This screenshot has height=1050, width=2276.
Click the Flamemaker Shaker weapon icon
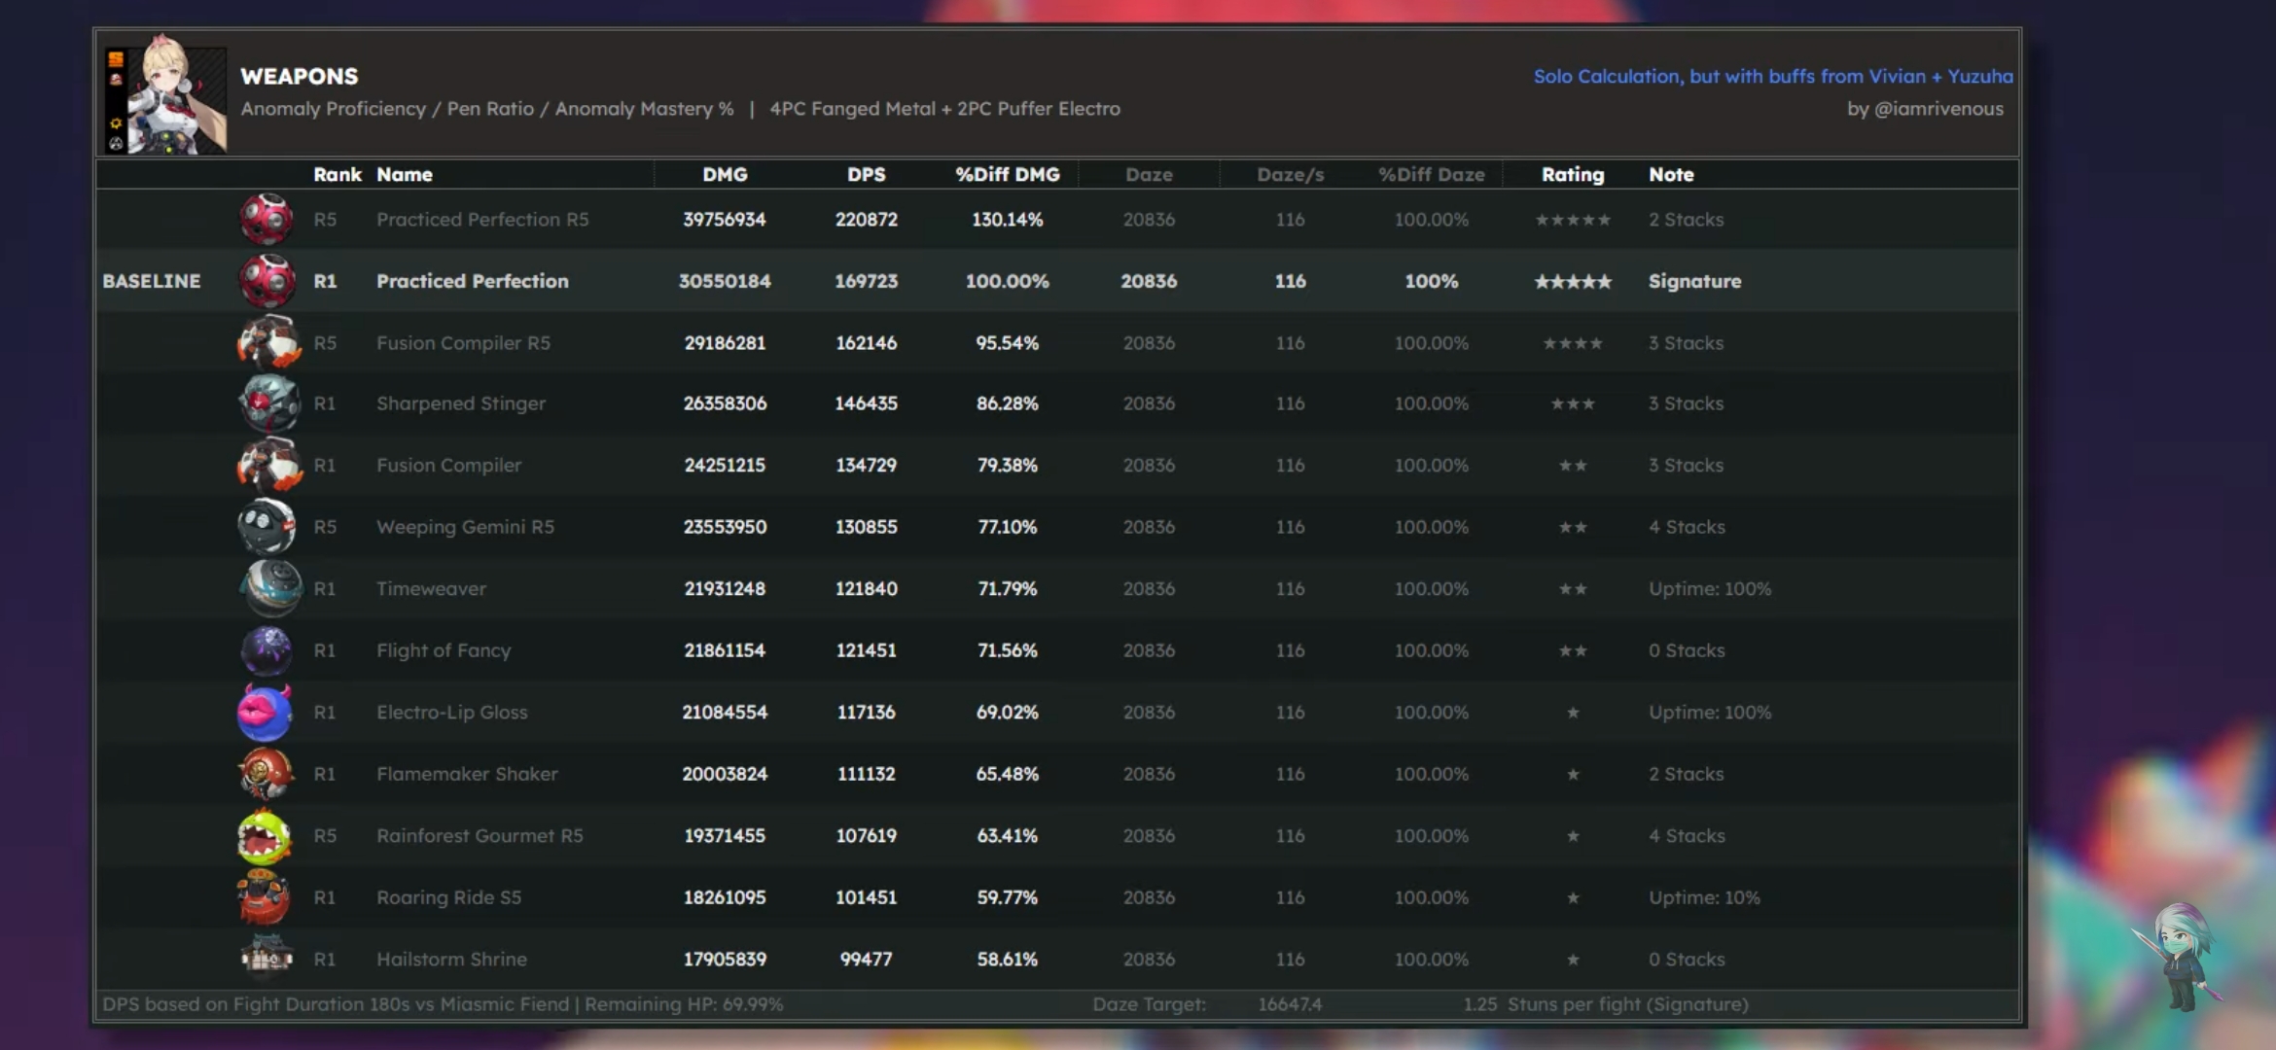pos(266,774)
